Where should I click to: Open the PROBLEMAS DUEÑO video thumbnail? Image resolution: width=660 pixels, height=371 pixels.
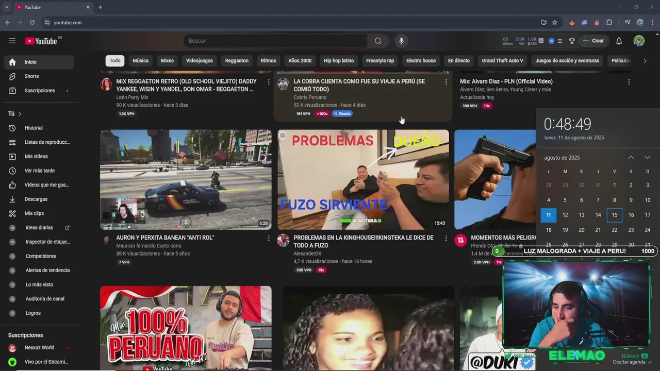coord(363,179)
